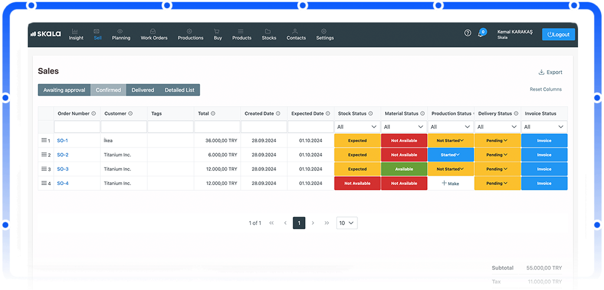Viewport: 604px width, 290px height.
Task: Open Buy module in navbar
Action: tap(218, 35)
